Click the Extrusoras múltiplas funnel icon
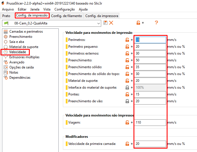Screen dimensions: 197x152 click(x=6, y=57)
